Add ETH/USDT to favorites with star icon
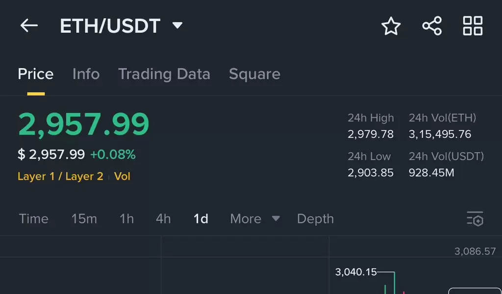This screenshot has width=502, height=294. tap(391, 26)
